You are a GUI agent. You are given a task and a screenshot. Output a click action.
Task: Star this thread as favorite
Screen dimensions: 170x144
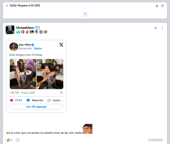(x=157, y=6)
